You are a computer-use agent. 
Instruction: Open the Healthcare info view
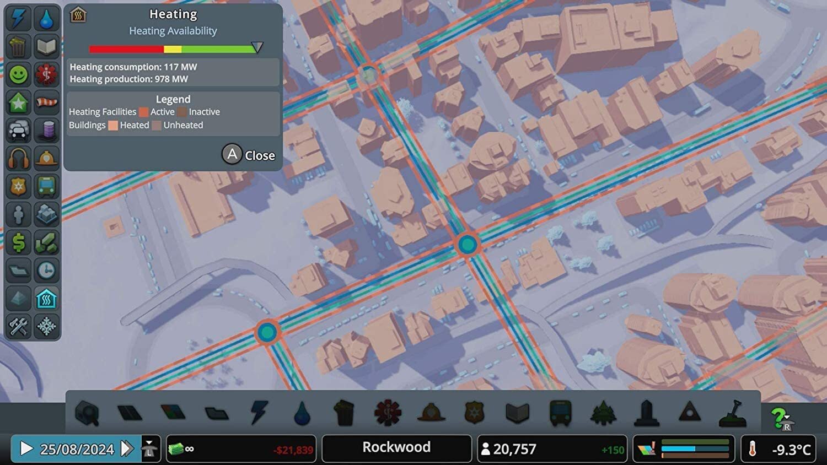pyautogui.click(x=46, y=74)
